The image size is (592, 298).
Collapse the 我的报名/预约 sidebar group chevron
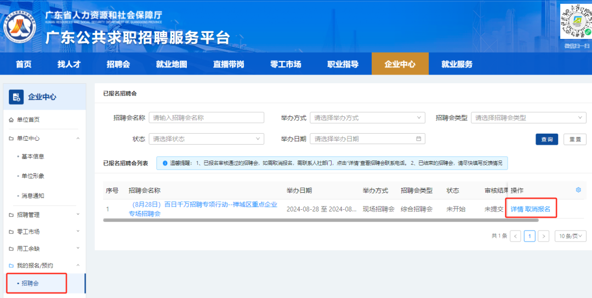[x=78, y=266]
